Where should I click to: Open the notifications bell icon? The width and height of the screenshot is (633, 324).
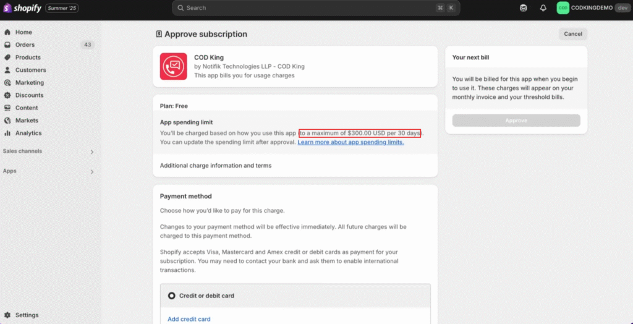tap(543, 8)
